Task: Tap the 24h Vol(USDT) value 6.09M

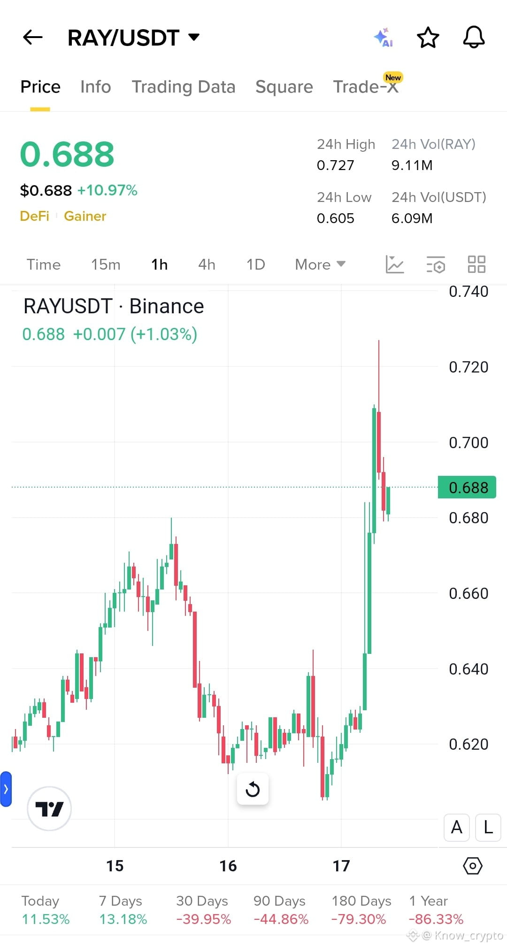Action: [x=412, y=218]
